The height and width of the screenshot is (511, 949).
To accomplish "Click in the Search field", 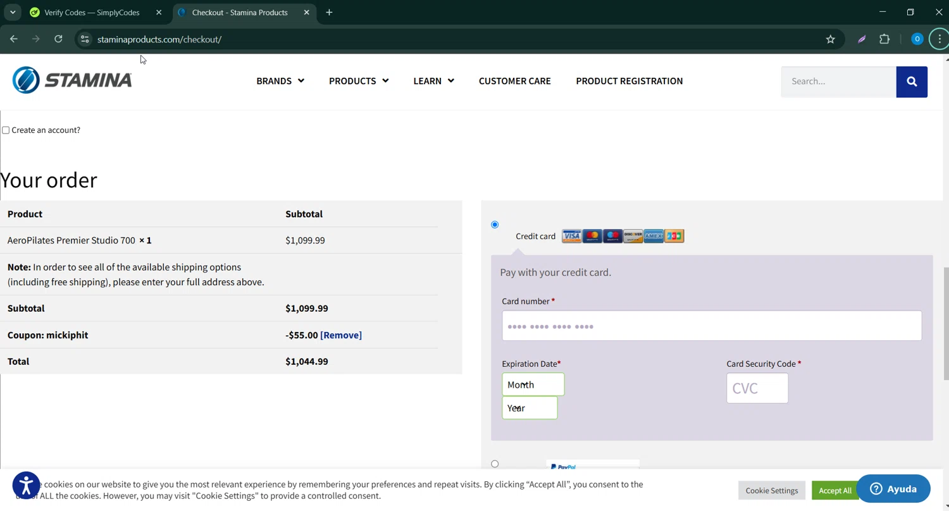I will pyautogui.click(x=838, y=82).
